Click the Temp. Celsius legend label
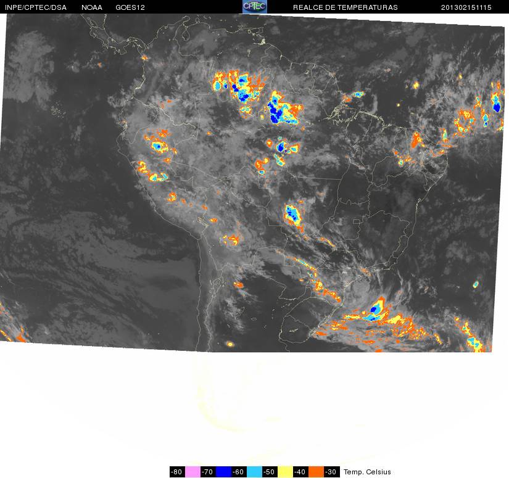This screenshot has width=509, height=478. click(x=367, y=472)
